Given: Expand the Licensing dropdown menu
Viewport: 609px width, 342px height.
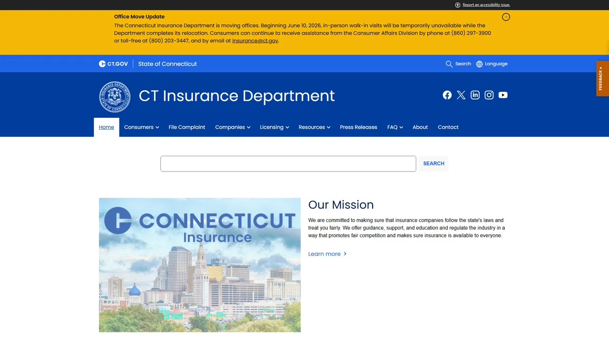Looking at the screenshot, I should [x=275, y=127].
